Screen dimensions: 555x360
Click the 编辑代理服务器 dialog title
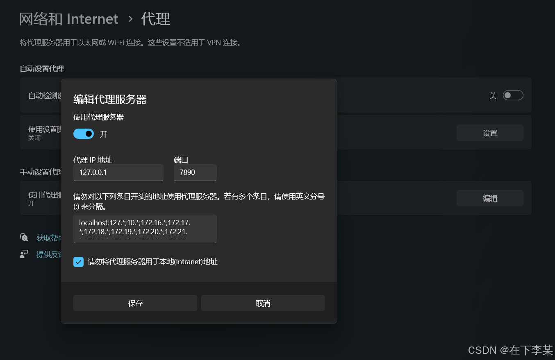(110, 99)
